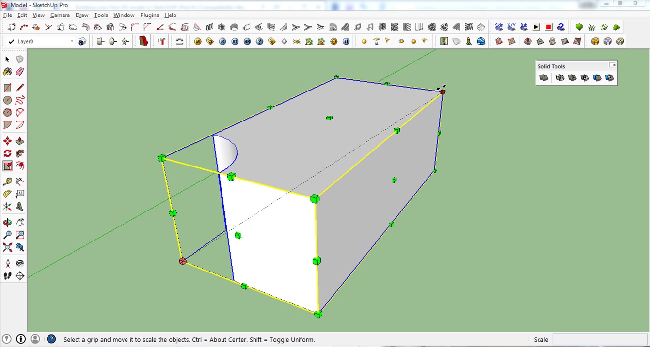
Task: Open the Plugins menu
Action: point(149,15)
